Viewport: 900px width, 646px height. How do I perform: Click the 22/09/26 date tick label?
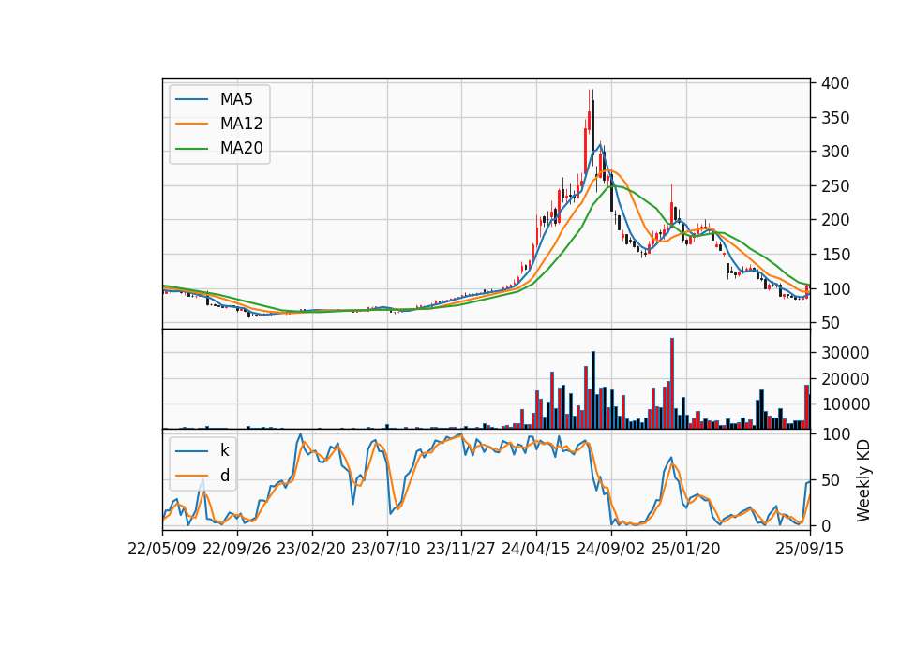pos(237,549)
